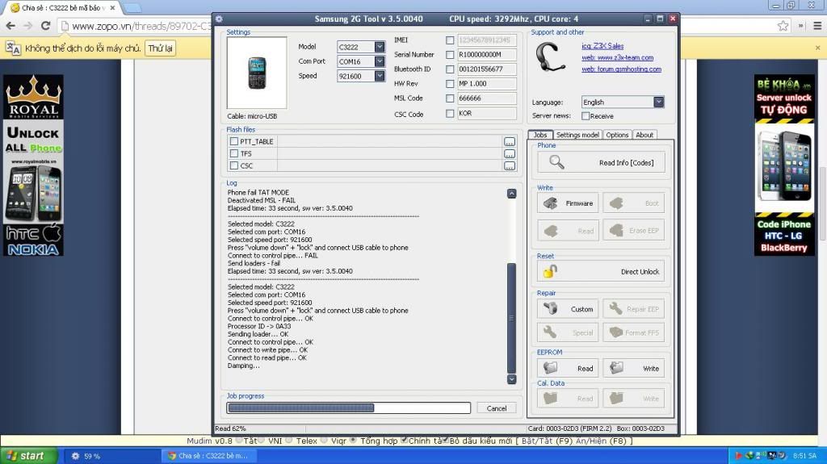827x464 pixels.
Task: Click the C3222 phone thumbnail image
Action: pos(257,73)
